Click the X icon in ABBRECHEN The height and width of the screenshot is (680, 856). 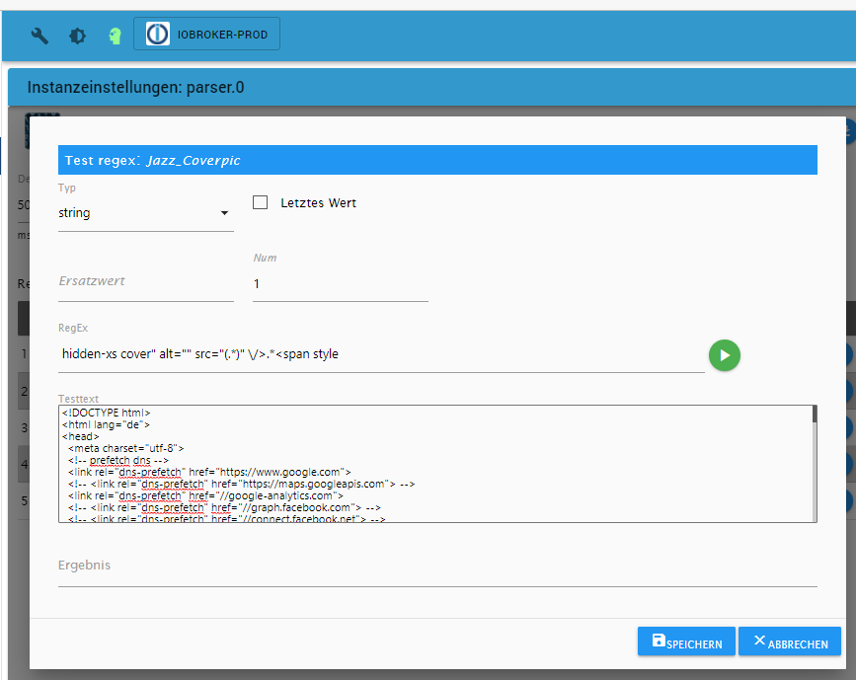[x=759, y=641]
